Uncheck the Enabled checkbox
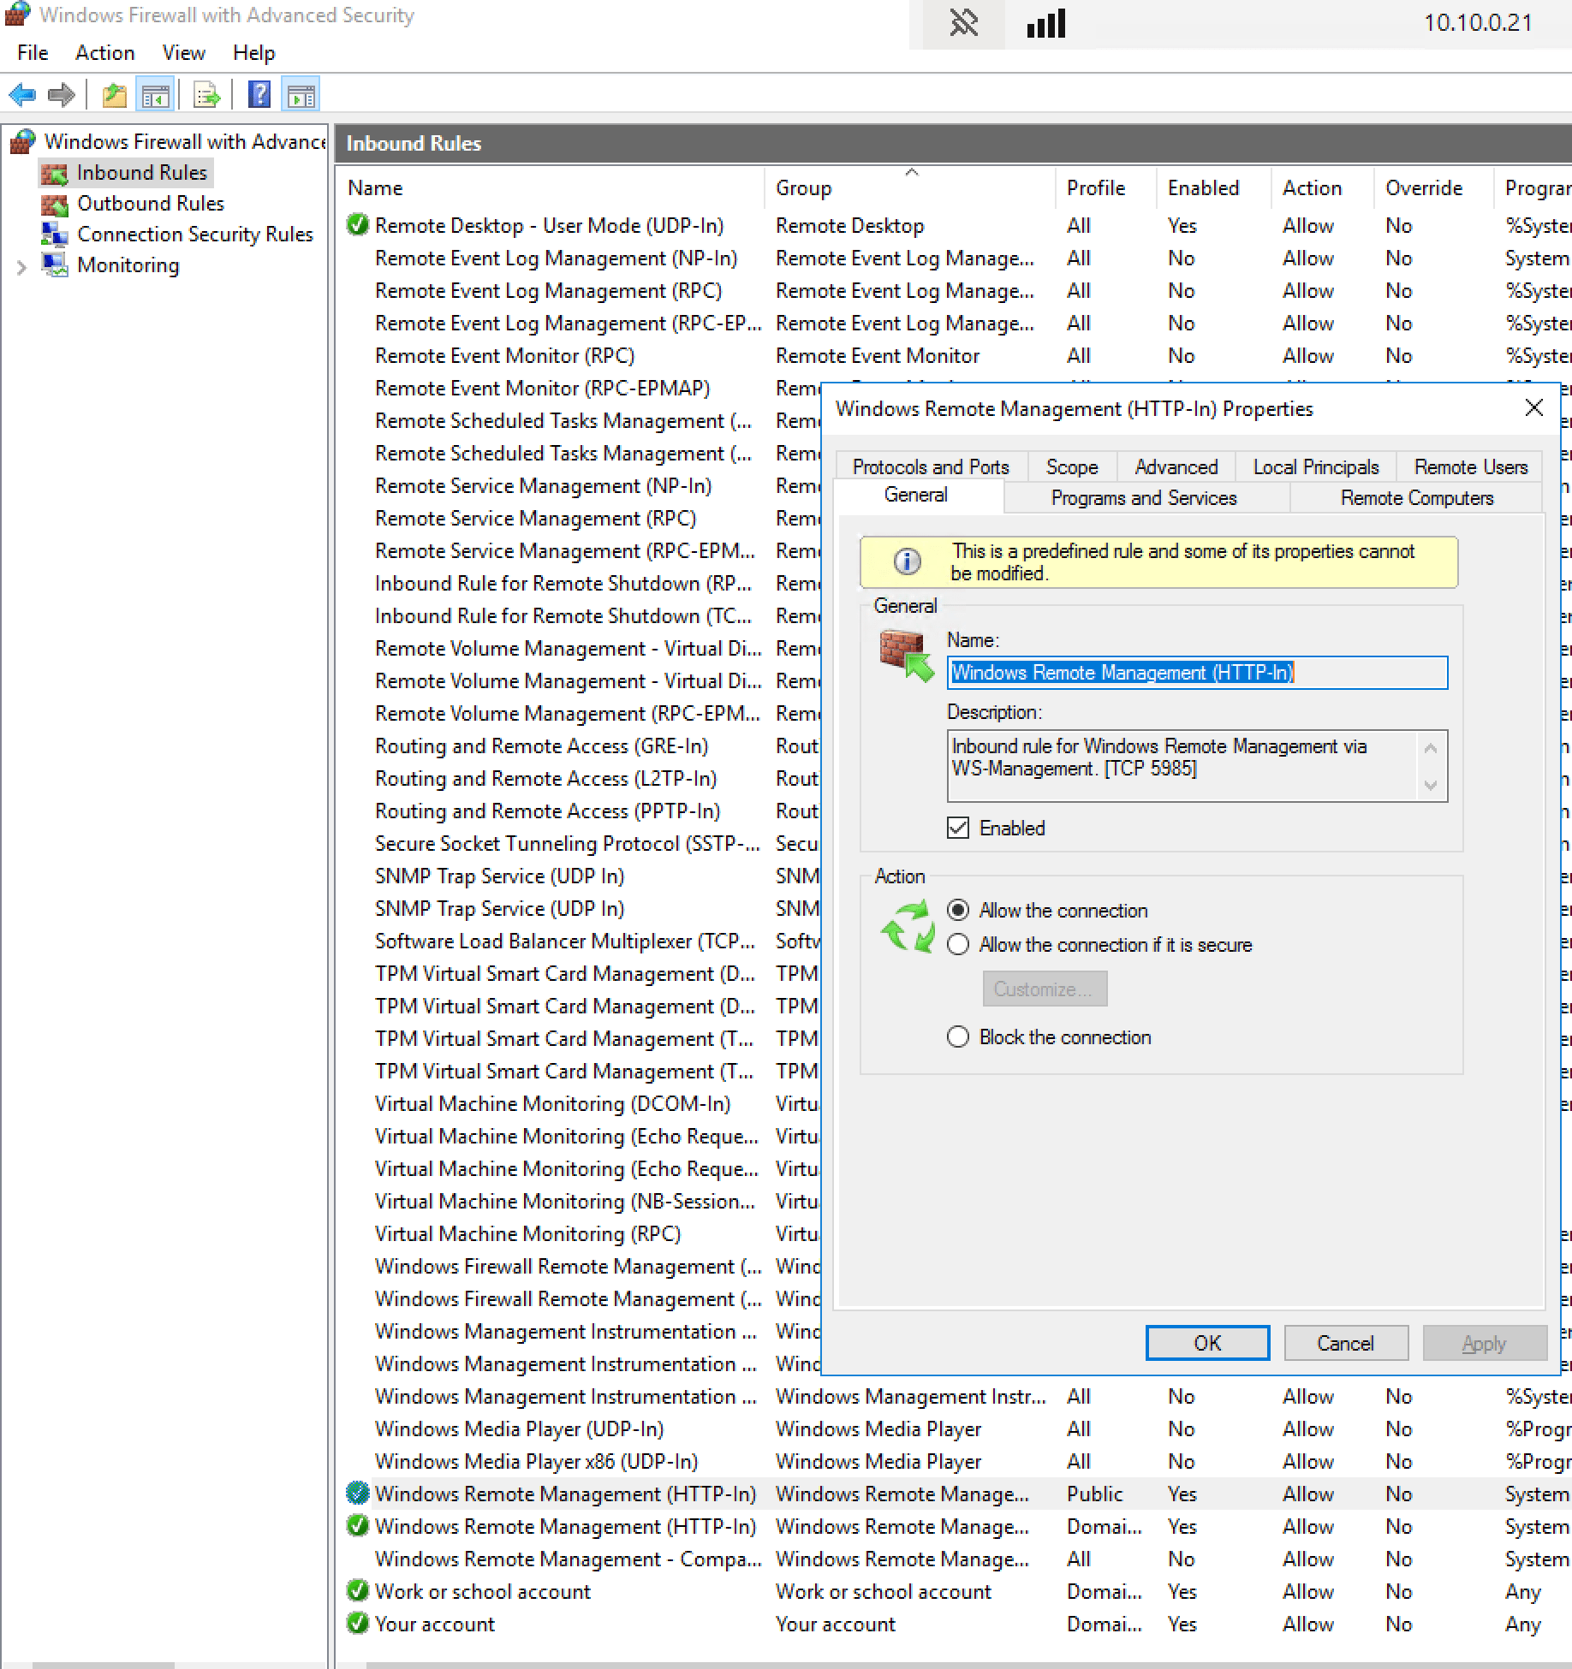The height and width of the screenshot is (1669, 1572). pyautogui.click(x=958, y=828)
